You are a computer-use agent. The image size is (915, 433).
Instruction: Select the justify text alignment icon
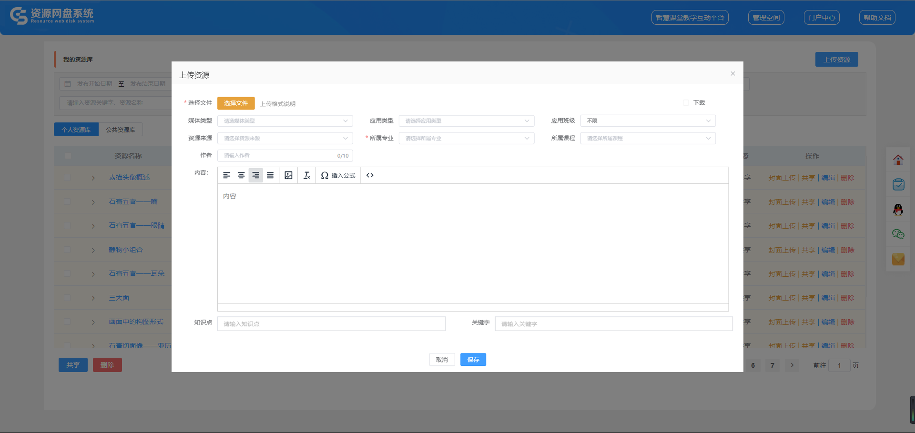tap(270, 175)
